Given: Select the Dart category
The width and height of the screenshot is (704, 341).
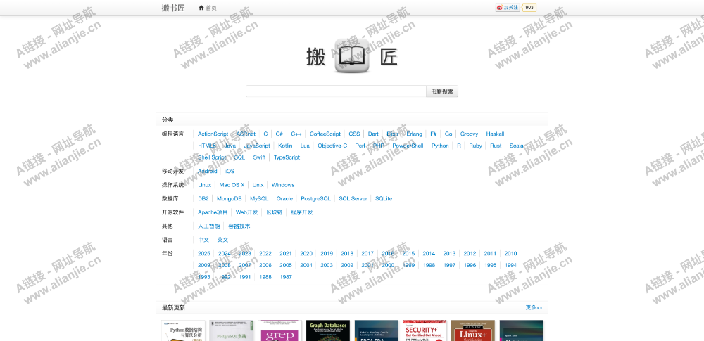Looking at the screenshot, I should pos(373,134).
